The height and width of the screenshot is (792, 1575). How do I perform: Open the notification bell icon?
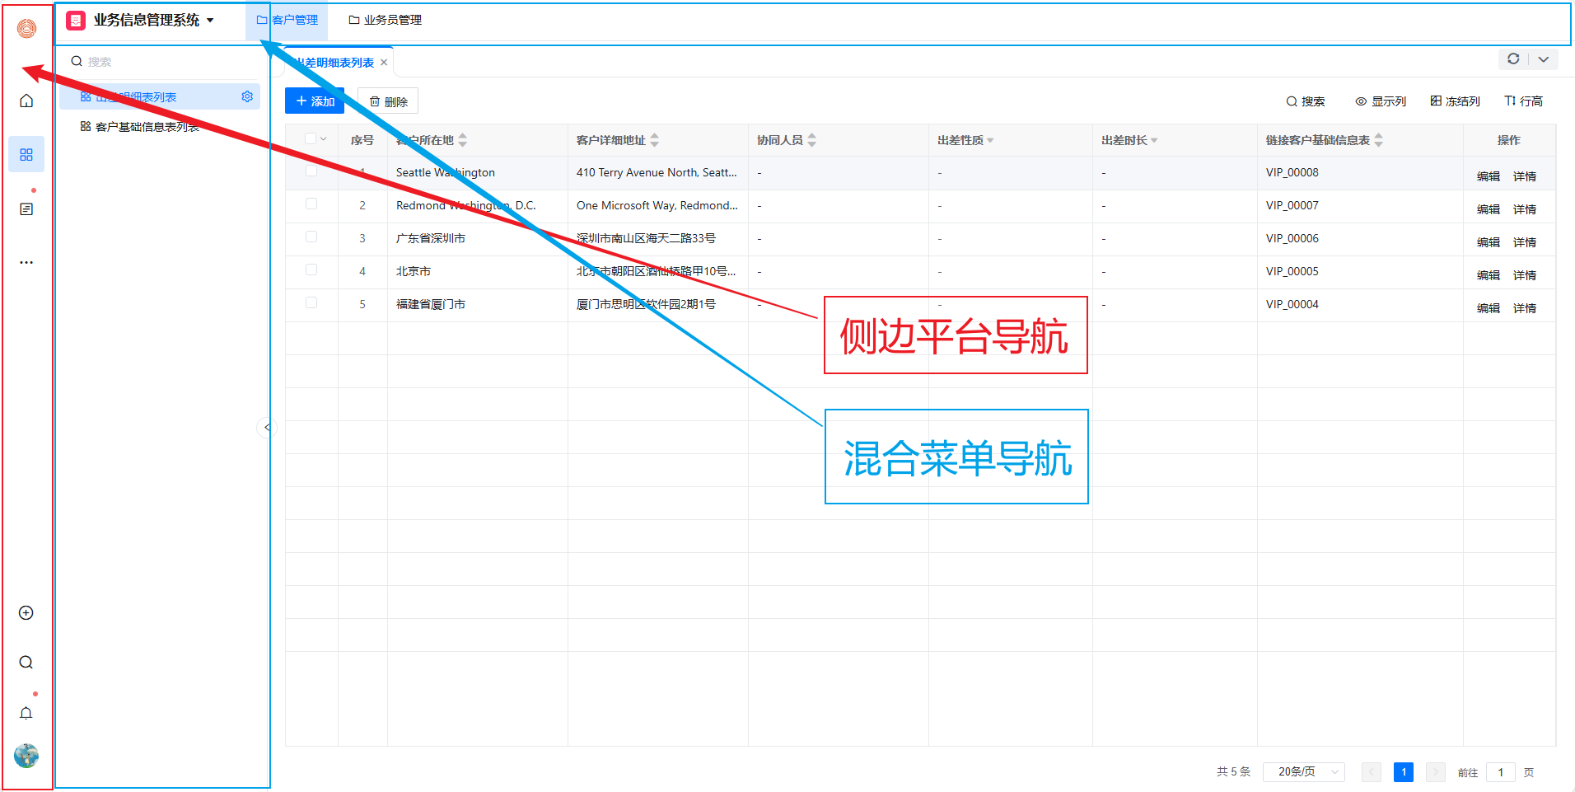(x=26, y=713)
